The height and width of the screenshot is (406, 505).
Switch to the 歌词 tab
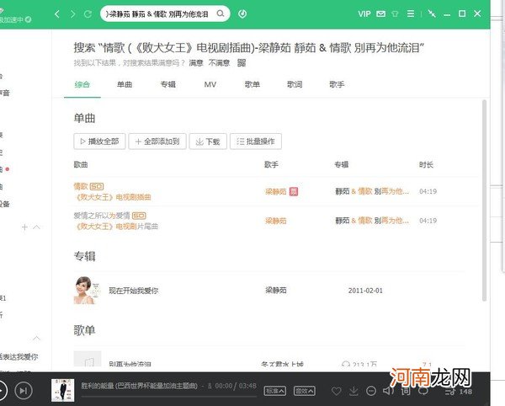tap(295, 84)
